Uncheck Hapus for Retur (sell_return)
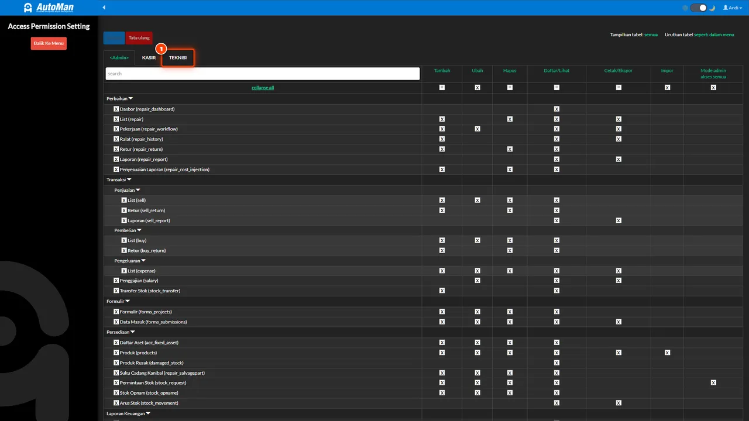This screenshot has width=749, height=421. [510, 210]
